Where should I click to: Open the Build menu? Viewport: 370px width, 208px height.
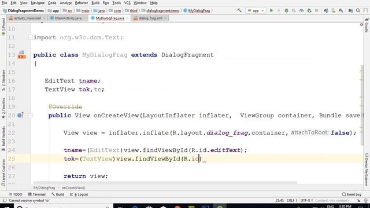tap(95, 3)
